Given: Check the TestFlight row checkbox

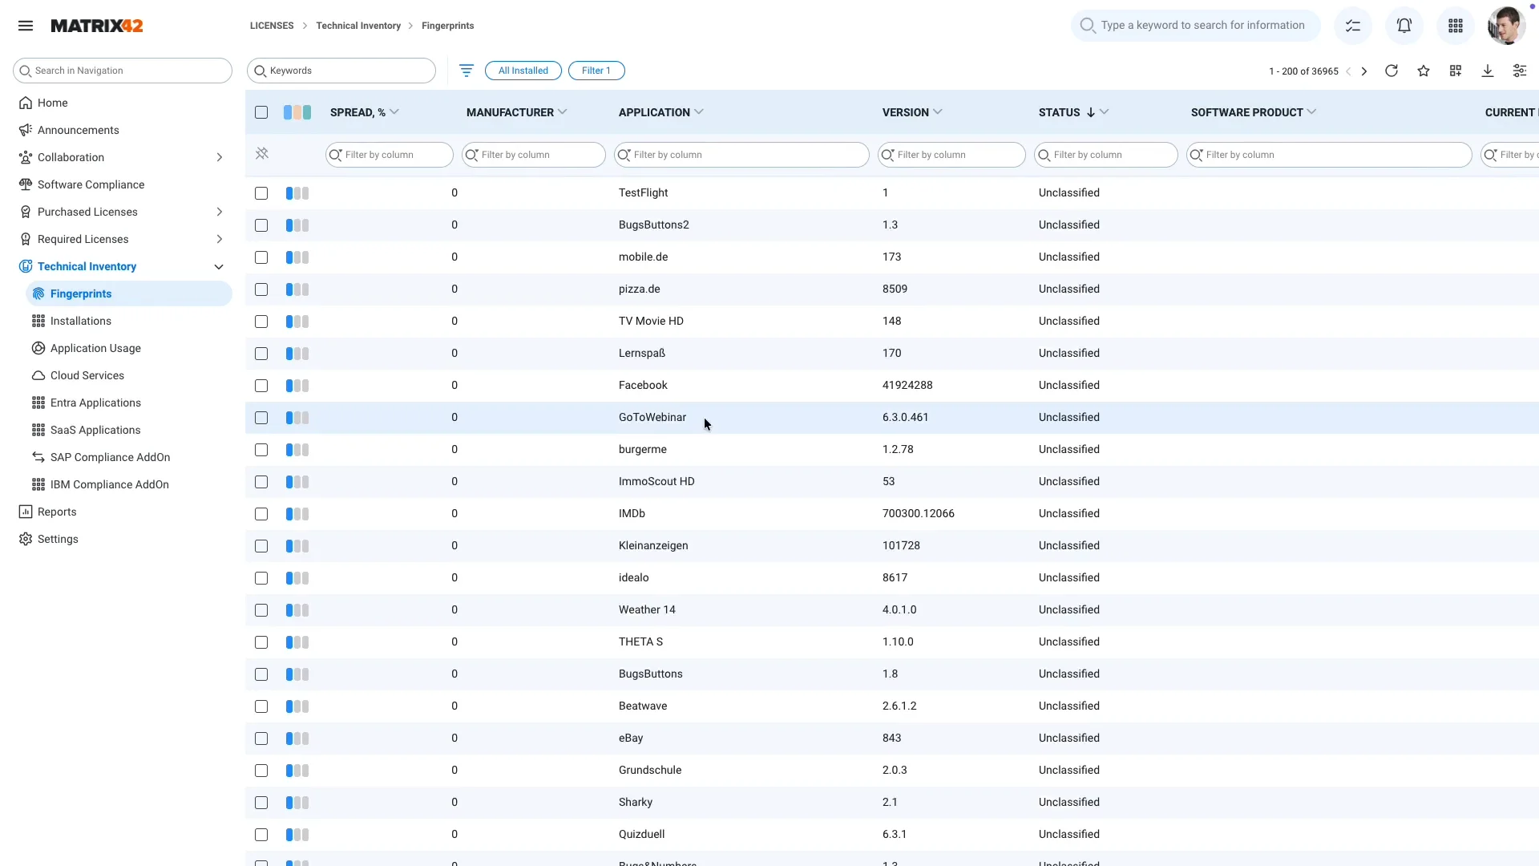Looking at the screenshot, I should tap(261, 193).
